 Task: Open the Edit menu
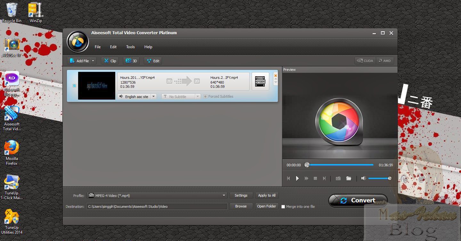pos(113,47)
